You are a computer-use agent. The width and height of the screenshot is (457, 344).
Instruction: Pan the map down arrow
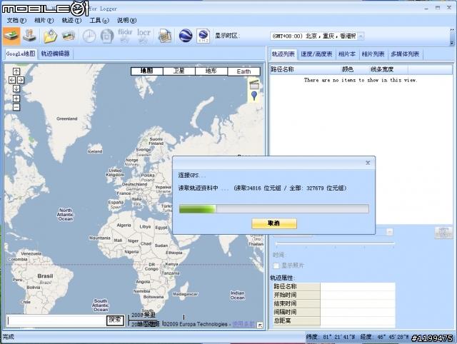(16, 88)
